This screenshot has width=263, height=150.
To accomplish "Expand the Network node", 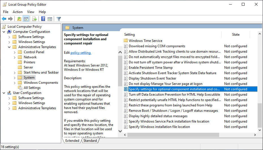I will pyautogui.click(x=15, y=57).
